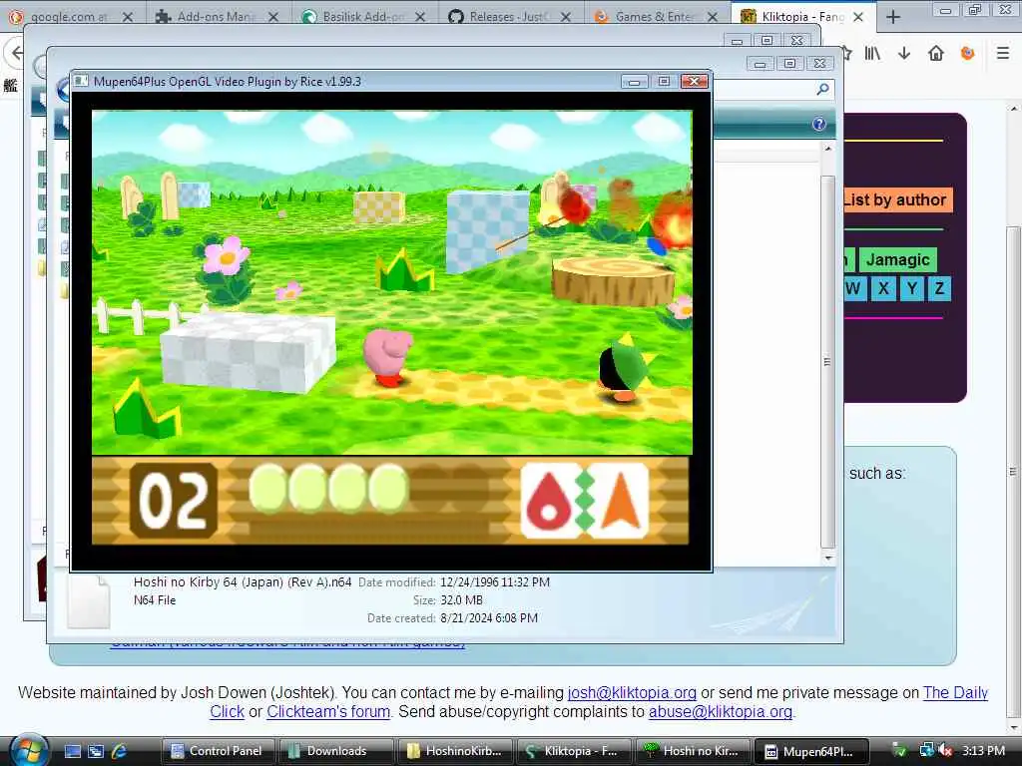This screenshot has width=1022, height=766.
Task: Click Mupen64Plus window title bar icon
Action: click(x=82, y=82)
